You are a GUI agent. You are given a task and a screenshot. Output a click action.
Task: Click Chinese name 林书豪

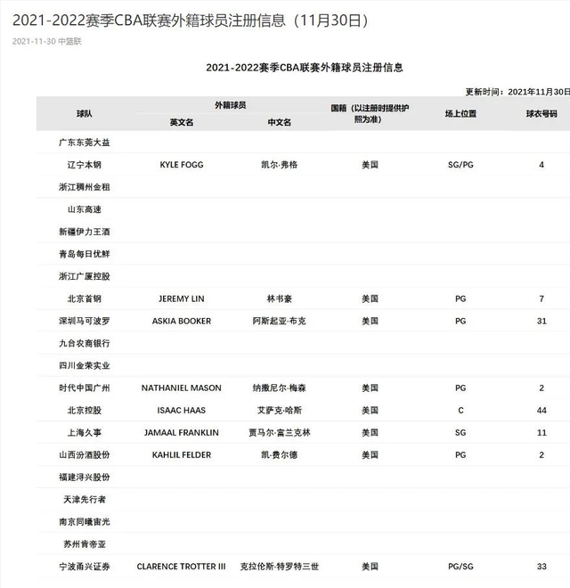coord(280,298)
